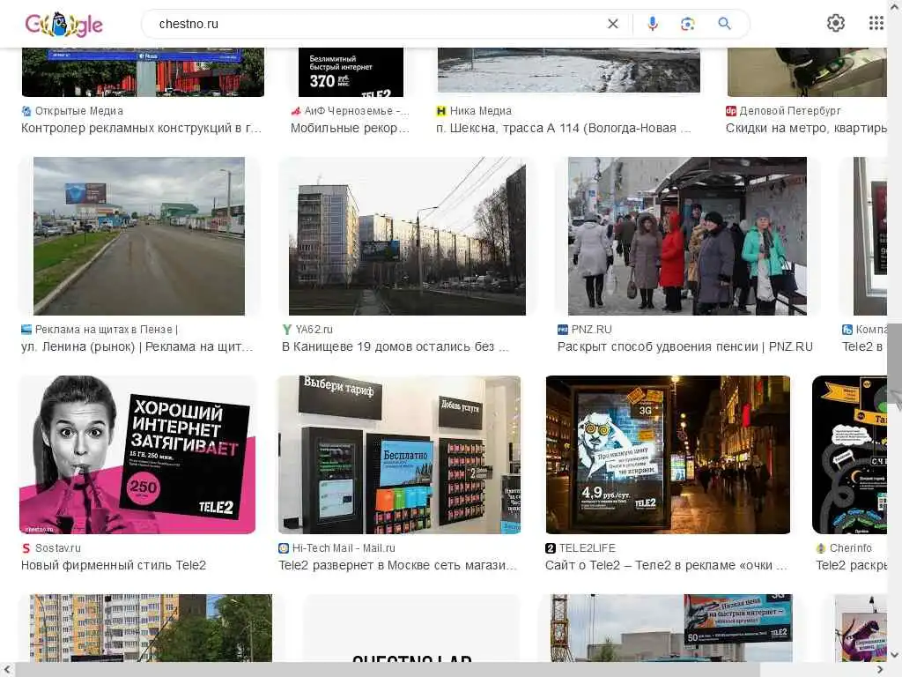Open quick settings gear
902x677 pixels.
(835, 23)
